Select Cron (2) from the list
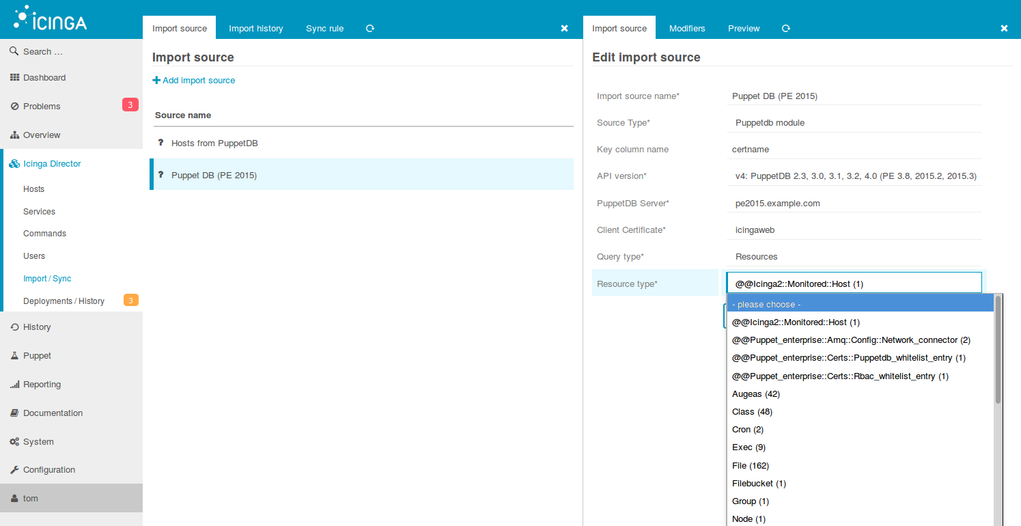Viewport: 1021px width, 526px height. click(860, 429)
